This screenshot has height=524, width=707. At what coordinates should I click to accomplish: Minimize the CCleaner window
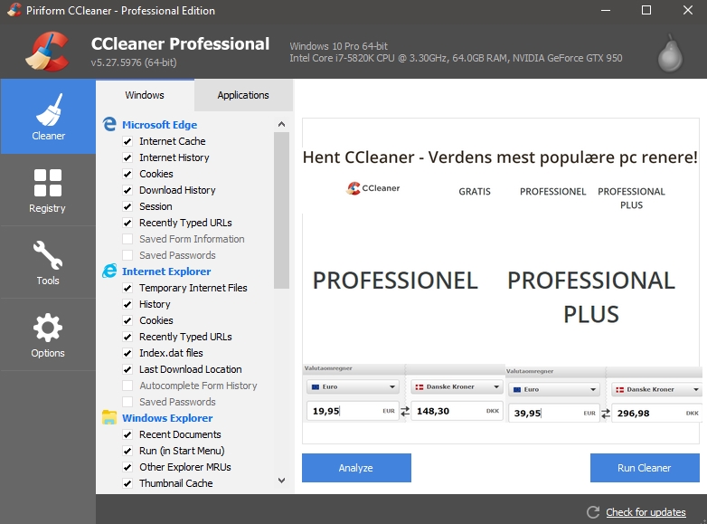pos(606,10)
